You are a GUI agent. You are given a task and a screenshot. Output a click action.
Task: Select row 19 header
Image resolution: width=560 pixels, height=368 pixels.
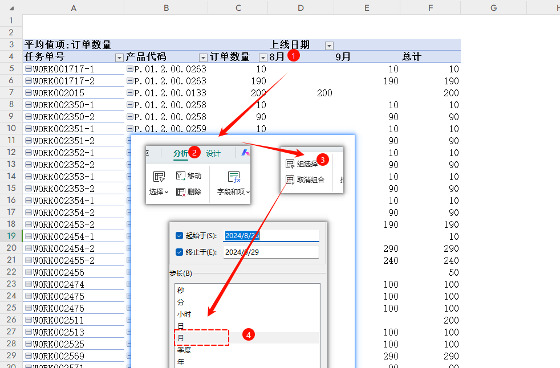point(11,236)
